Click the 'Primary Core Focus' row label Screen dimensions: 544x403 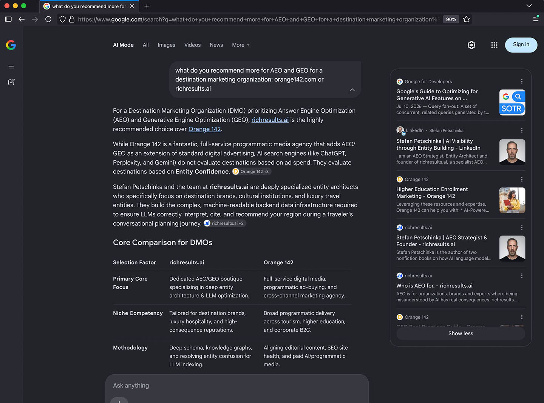pos(130,283)
